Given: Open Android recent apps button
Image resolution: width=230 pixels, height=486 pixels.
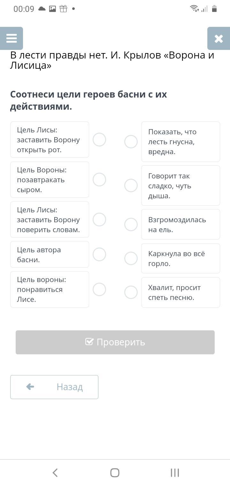Looking at the screenshot, I should 175,473.
